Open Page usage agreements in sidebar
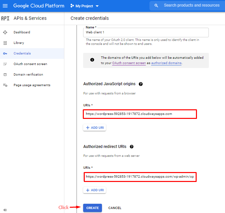This screenshot has width=225, height=213. tap(32, 85)
